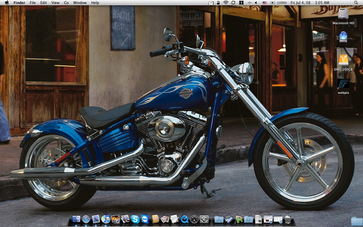Click the checkered flag icon in the Dock
Viewport: 363px width, 227px height.
pos(229,219)
